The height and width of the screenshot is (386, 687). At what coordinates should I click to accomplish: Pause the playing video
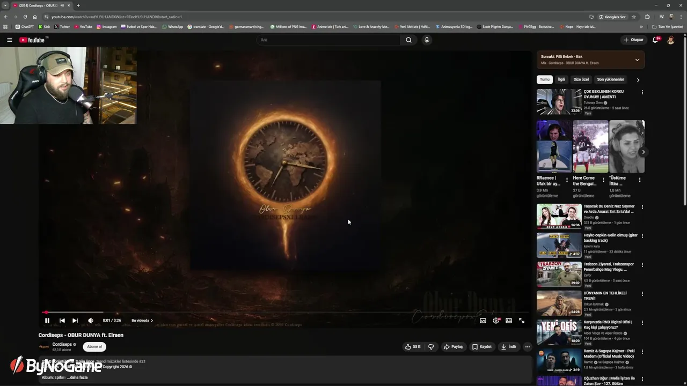coord(47,321)
